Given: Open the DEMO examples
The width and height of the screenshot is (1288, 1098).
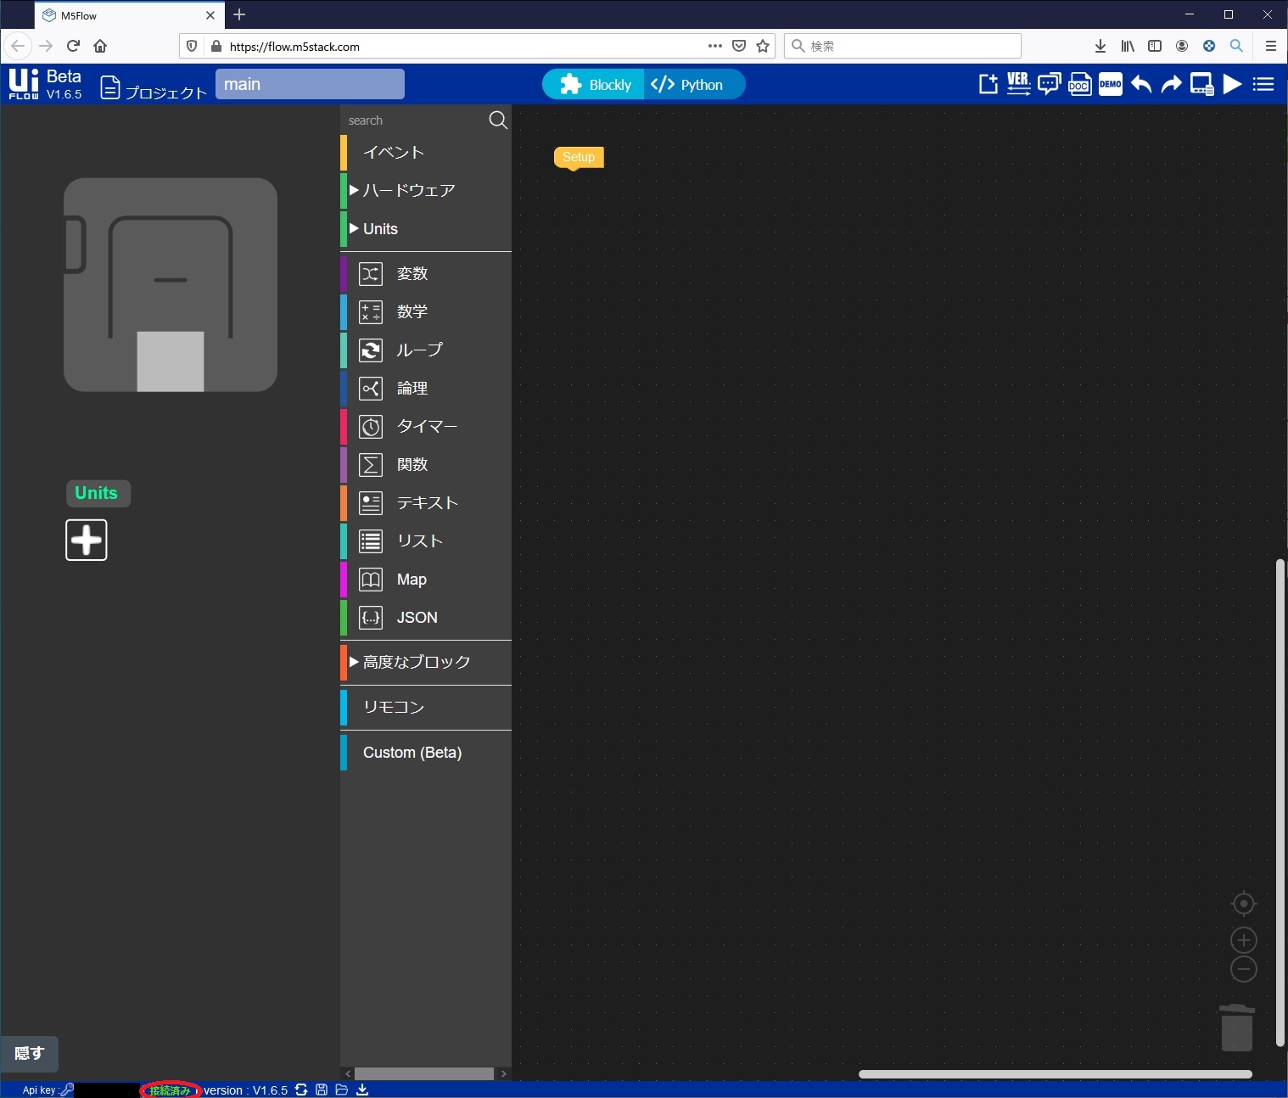Looking at the screenshot, I should [1111, 83].
